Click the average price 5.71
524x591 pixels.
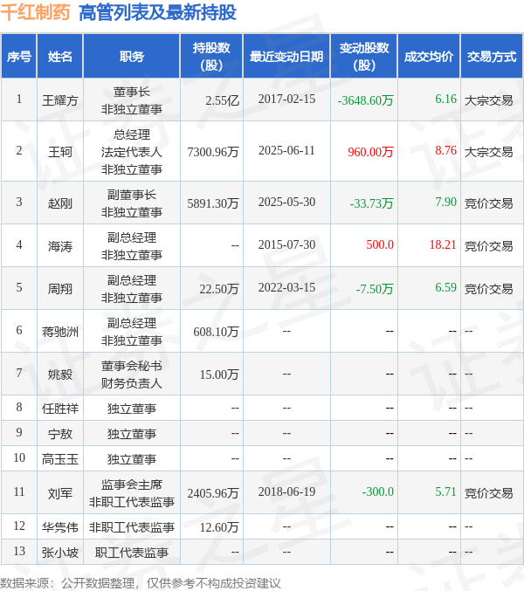[x=445, y=491]
